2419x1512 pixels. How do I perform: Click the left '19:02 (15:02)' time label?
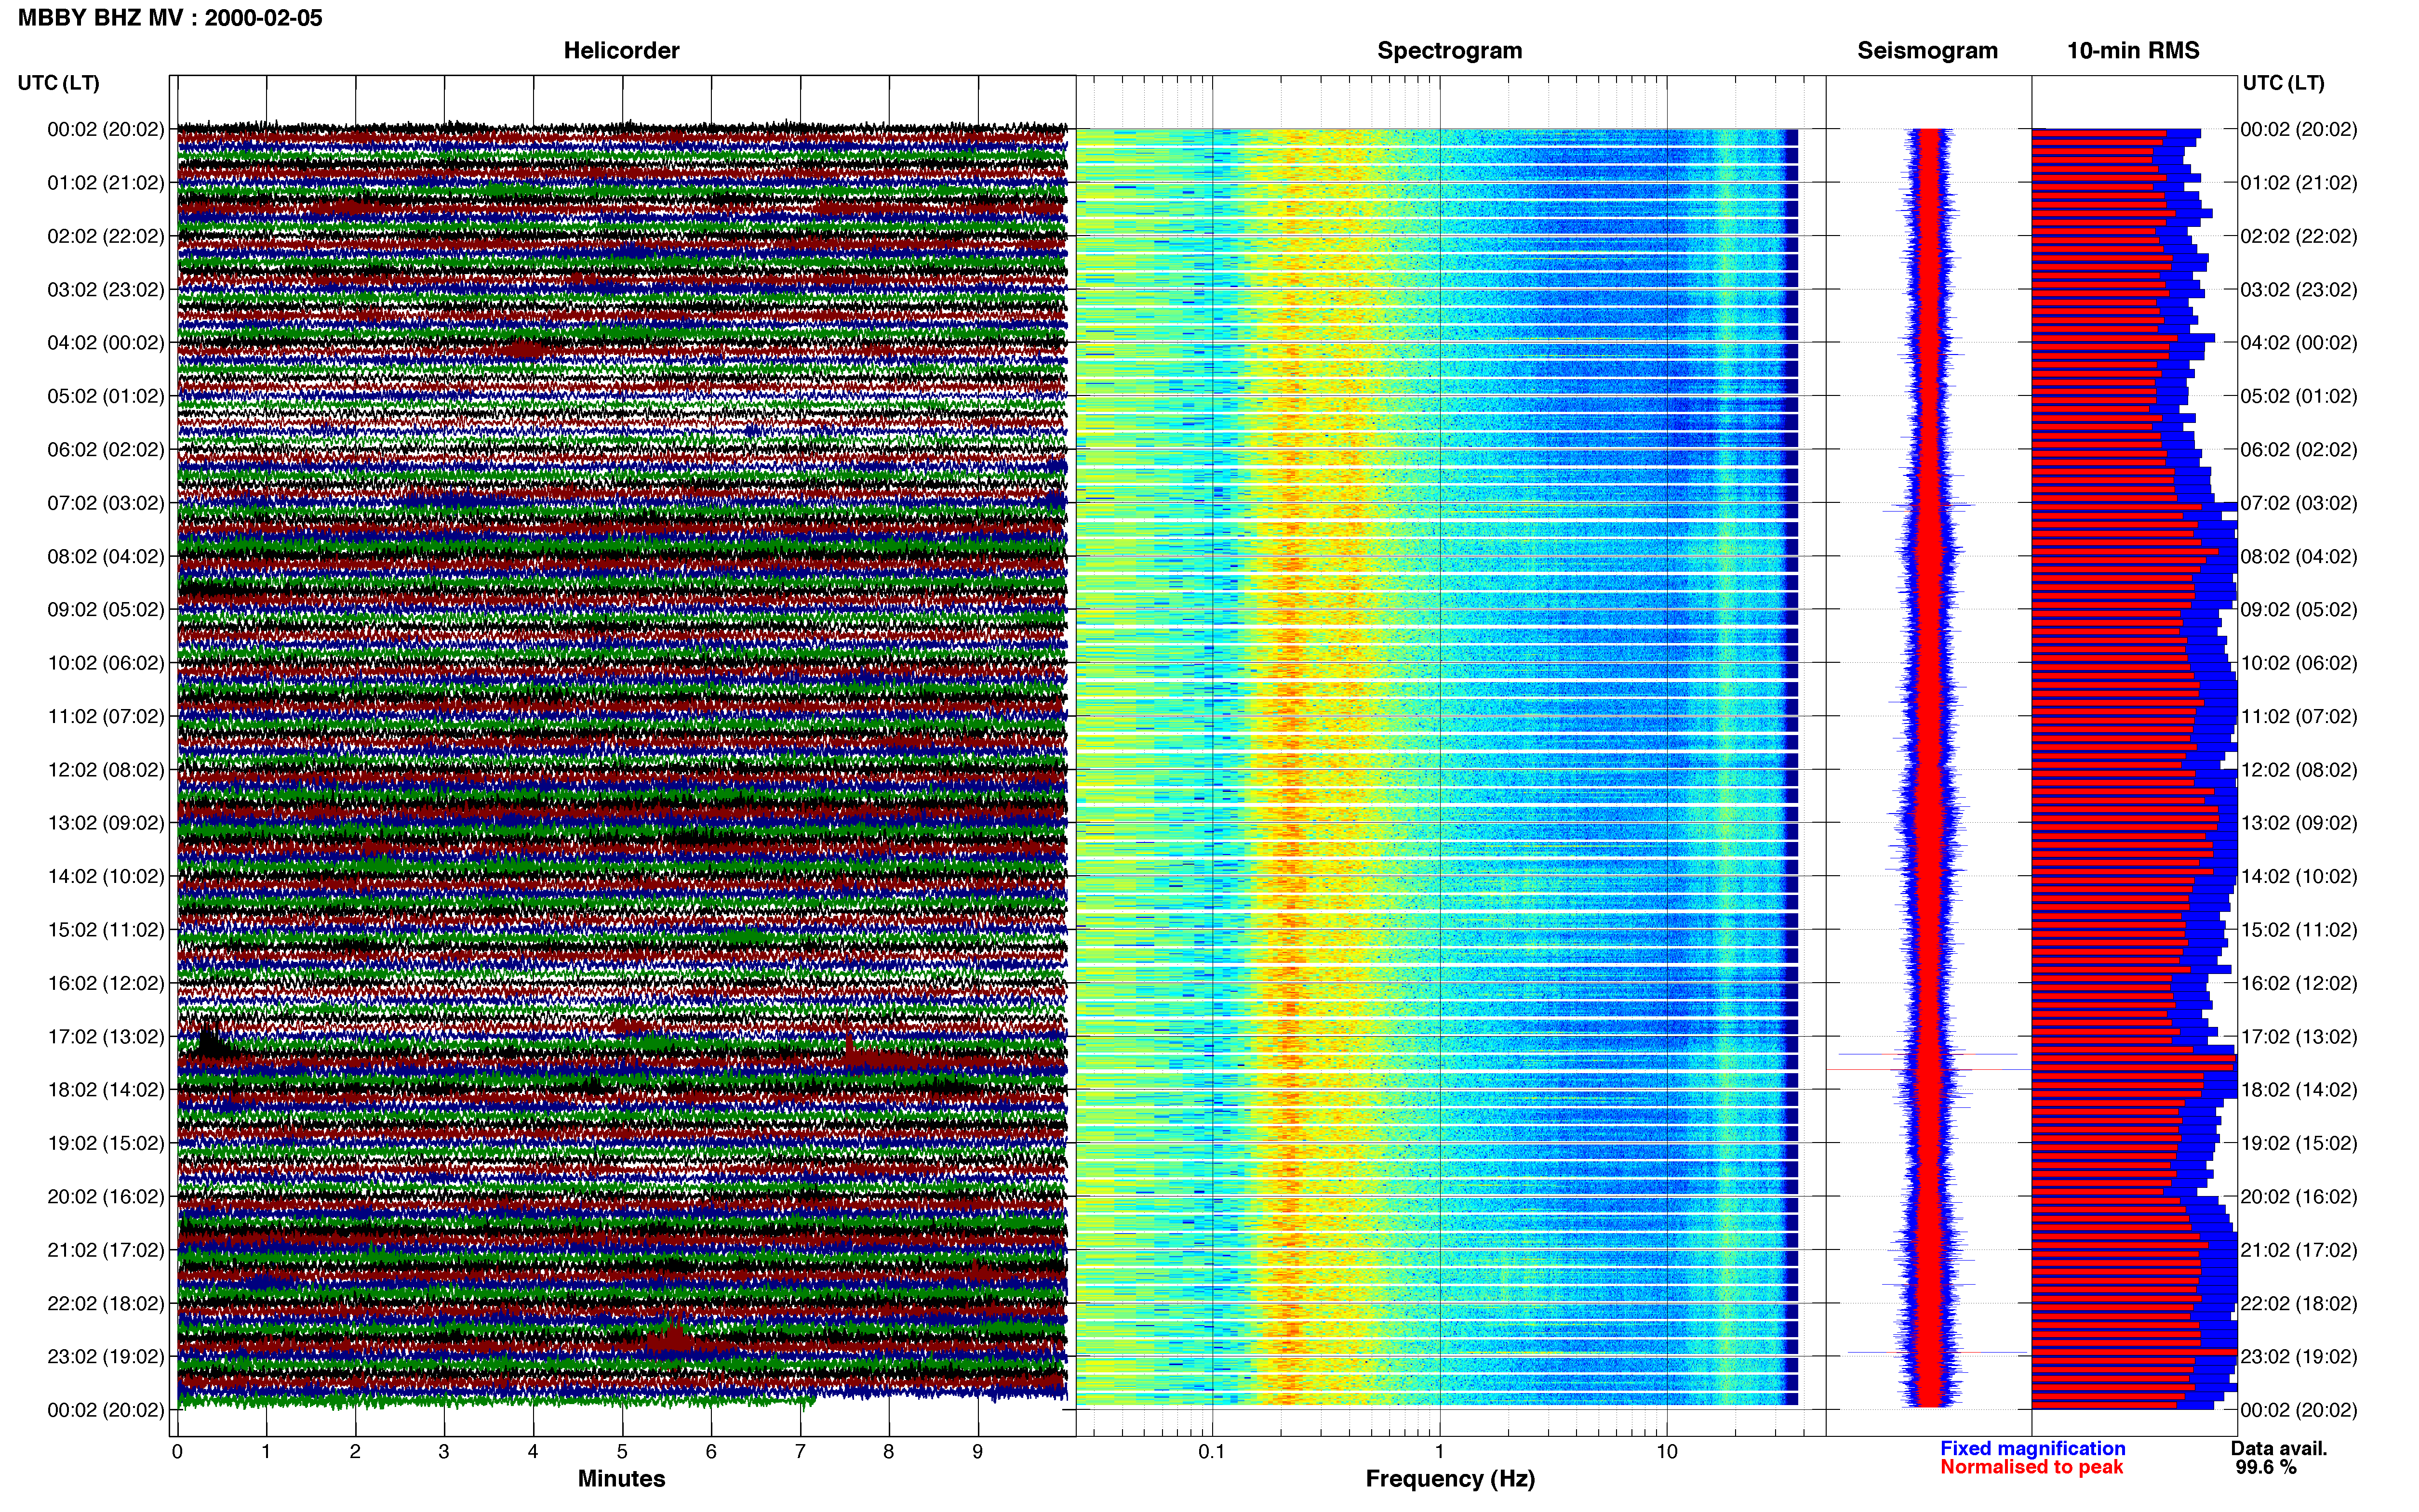(x=106, y=1143)
